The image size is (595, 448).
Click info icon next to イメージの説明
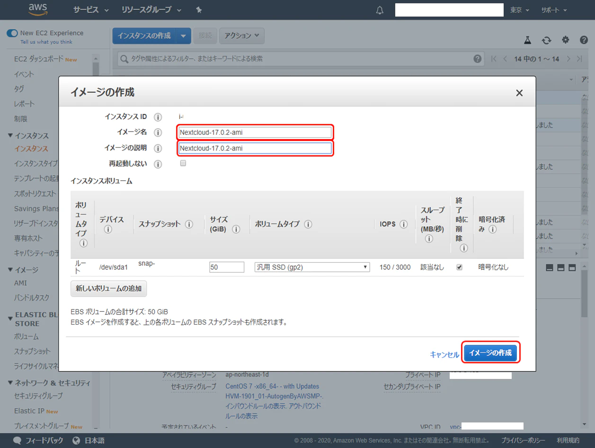[x=158, y=148]
